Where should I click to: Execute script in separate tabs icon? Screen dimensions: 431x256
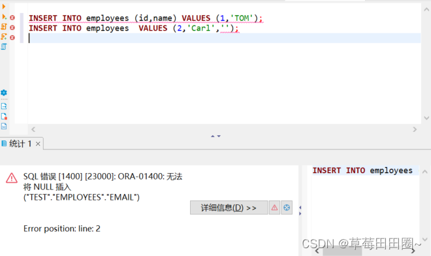4,37
